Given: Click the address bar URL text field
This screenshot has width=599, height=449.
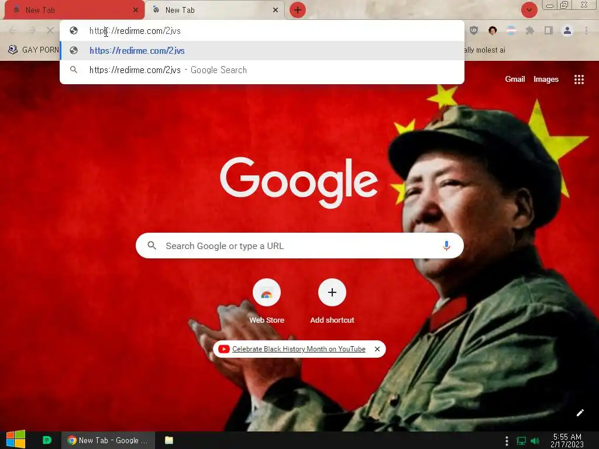Looking at the screenshot, I should (262, 30).
